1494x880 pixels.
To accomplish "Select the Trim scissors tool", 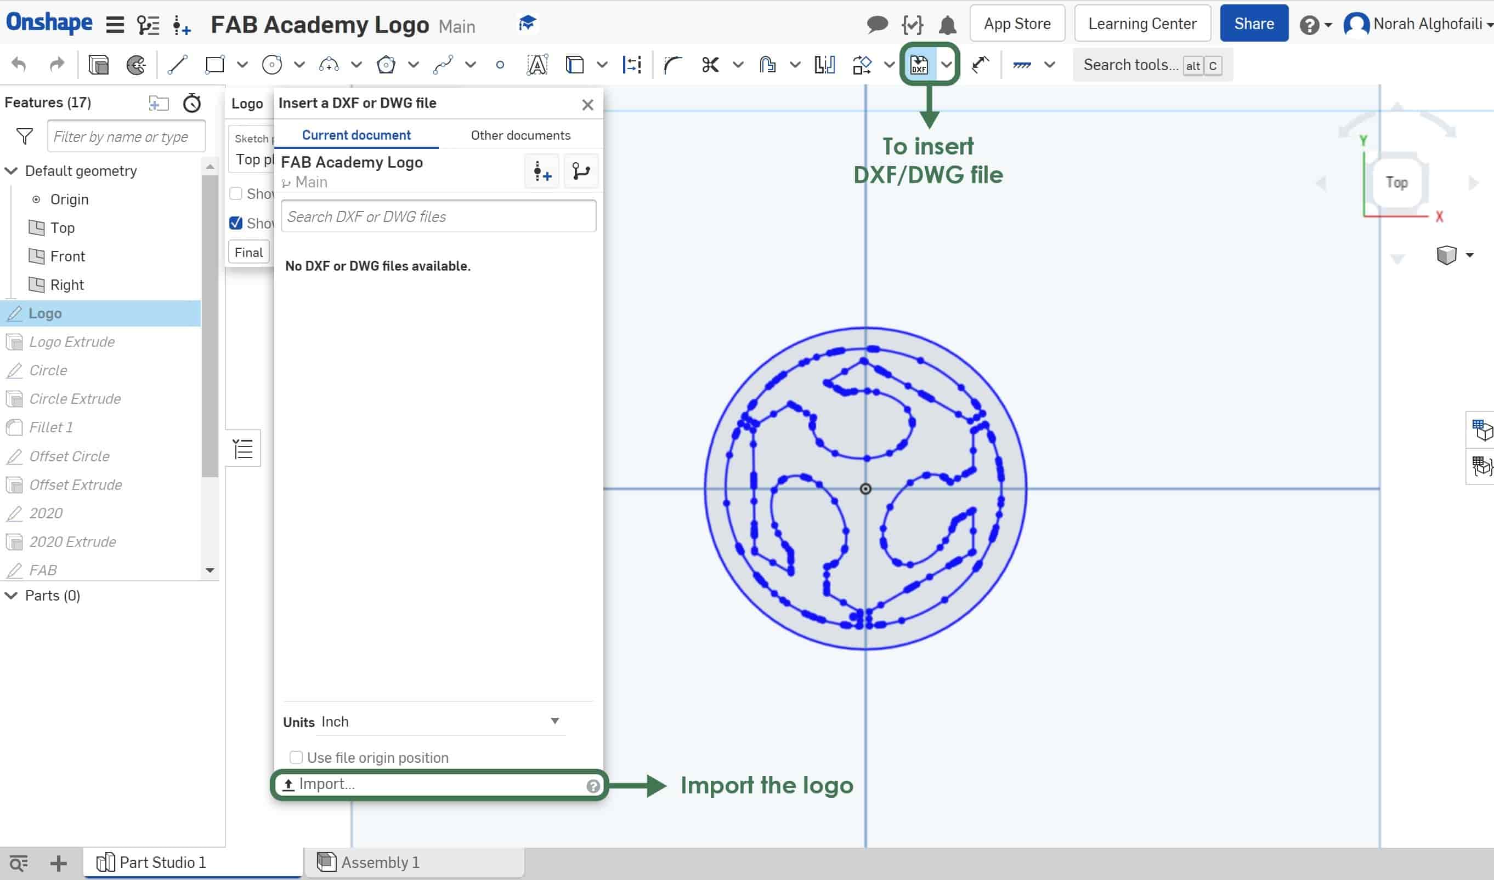I will click(x=710, y=64).
